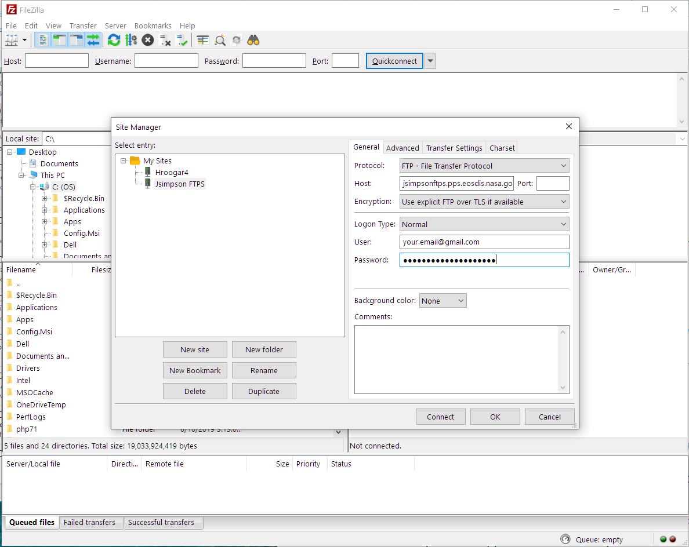Click the queue status icon near Queue: empty
The height and width of the screenshot is (547, 689).
[x=565, y=539]
